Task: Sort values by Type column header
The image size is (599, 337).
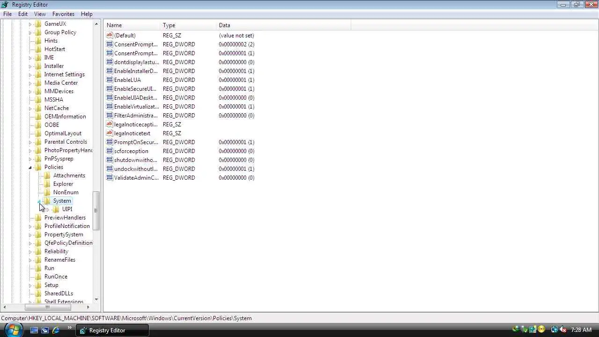Action: (x=188, y=25)
